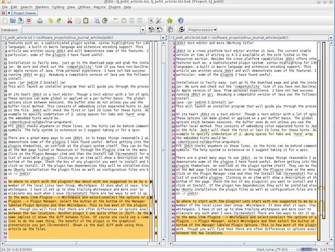Click the Database input field

81,29
